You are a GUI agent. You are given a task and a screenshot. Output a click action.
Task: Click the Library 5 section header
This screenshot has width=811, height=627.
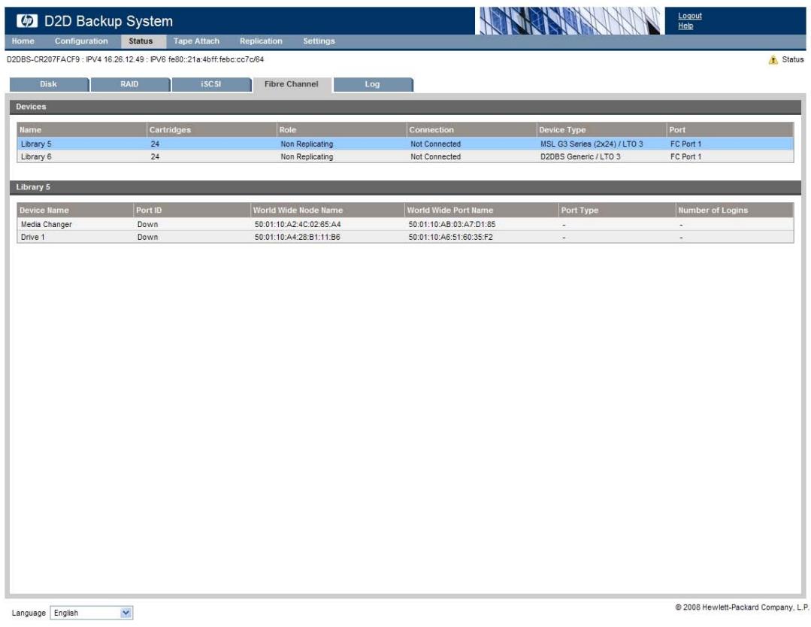[x=405, y=187]
